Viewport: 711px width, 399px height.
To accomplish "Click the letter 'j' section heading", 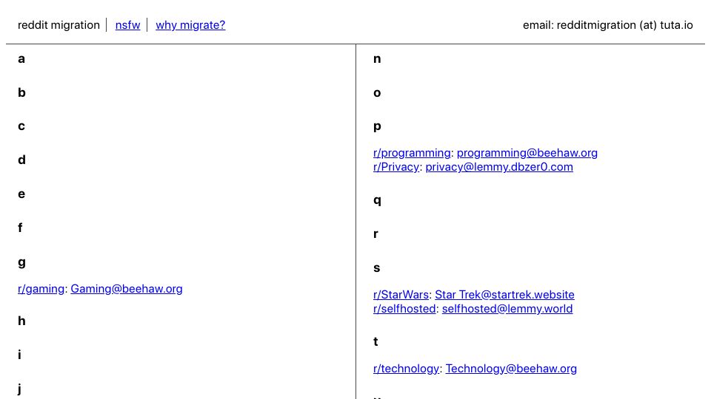I will [19, 389].
